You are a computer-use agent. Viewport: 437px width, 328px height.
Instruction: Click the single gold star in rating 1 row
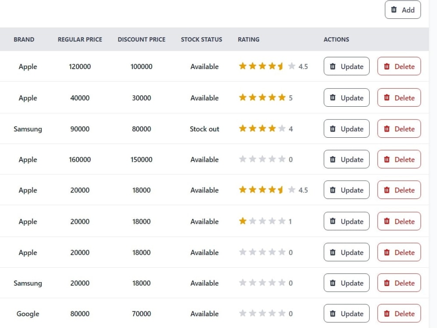click(243, 221)
